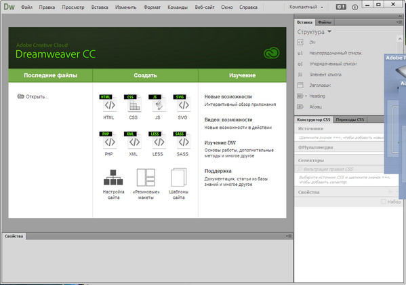This screenshot has width=406, height=285.
Task: Open the Справка menu
Action: tap(248, 7)
